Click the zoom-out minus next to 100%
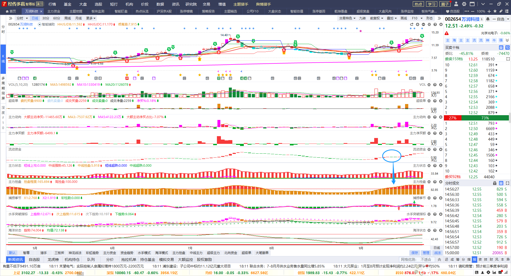This screenshot has width=511, height=276. click(472, 11)
